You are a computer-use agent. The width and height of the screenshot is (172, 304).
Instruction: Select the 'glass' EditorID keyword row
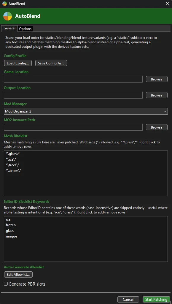86,231
